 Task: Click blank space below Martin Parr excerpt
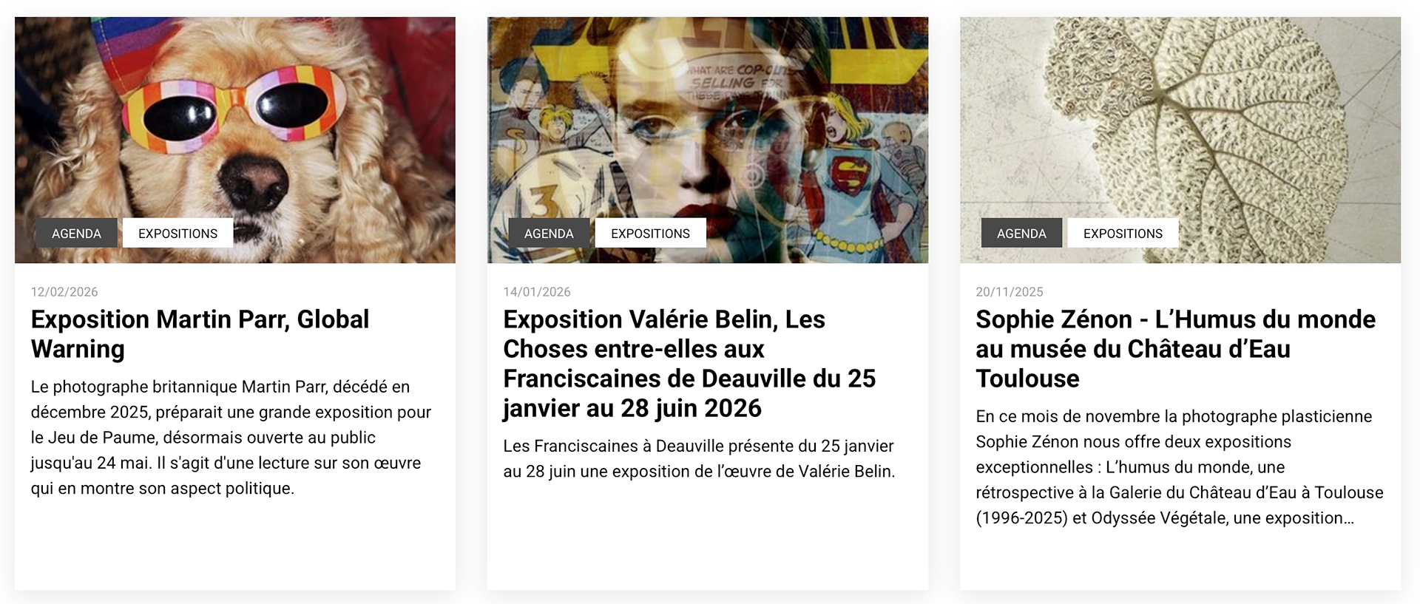tap(235, 547)
